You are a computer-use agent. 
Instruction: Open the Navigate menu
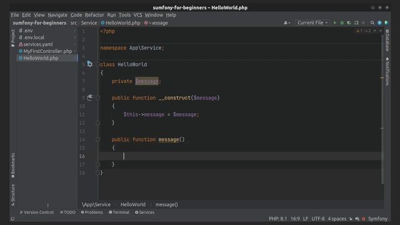pyautogui.click(x=57, y=15)
